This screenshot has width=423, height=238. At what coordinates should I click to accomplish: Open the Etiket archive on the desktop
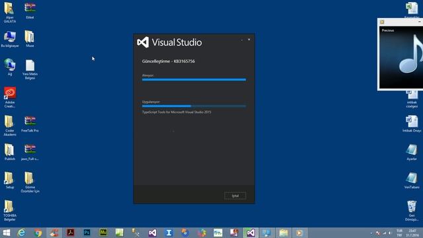(30, 11)
